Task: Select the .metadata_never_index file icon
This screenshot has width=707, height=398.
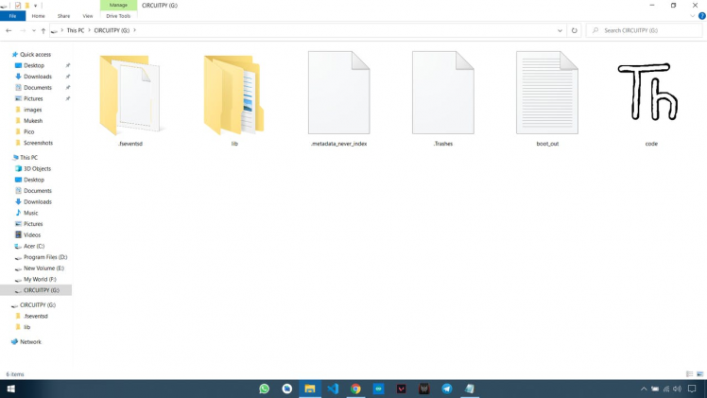Action: pos(338,93)
